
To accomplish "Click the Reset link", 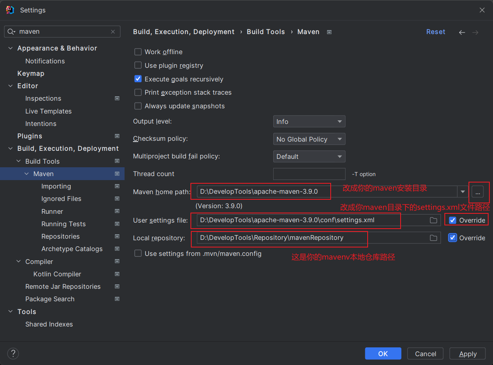I will click(x=436, y=32).
